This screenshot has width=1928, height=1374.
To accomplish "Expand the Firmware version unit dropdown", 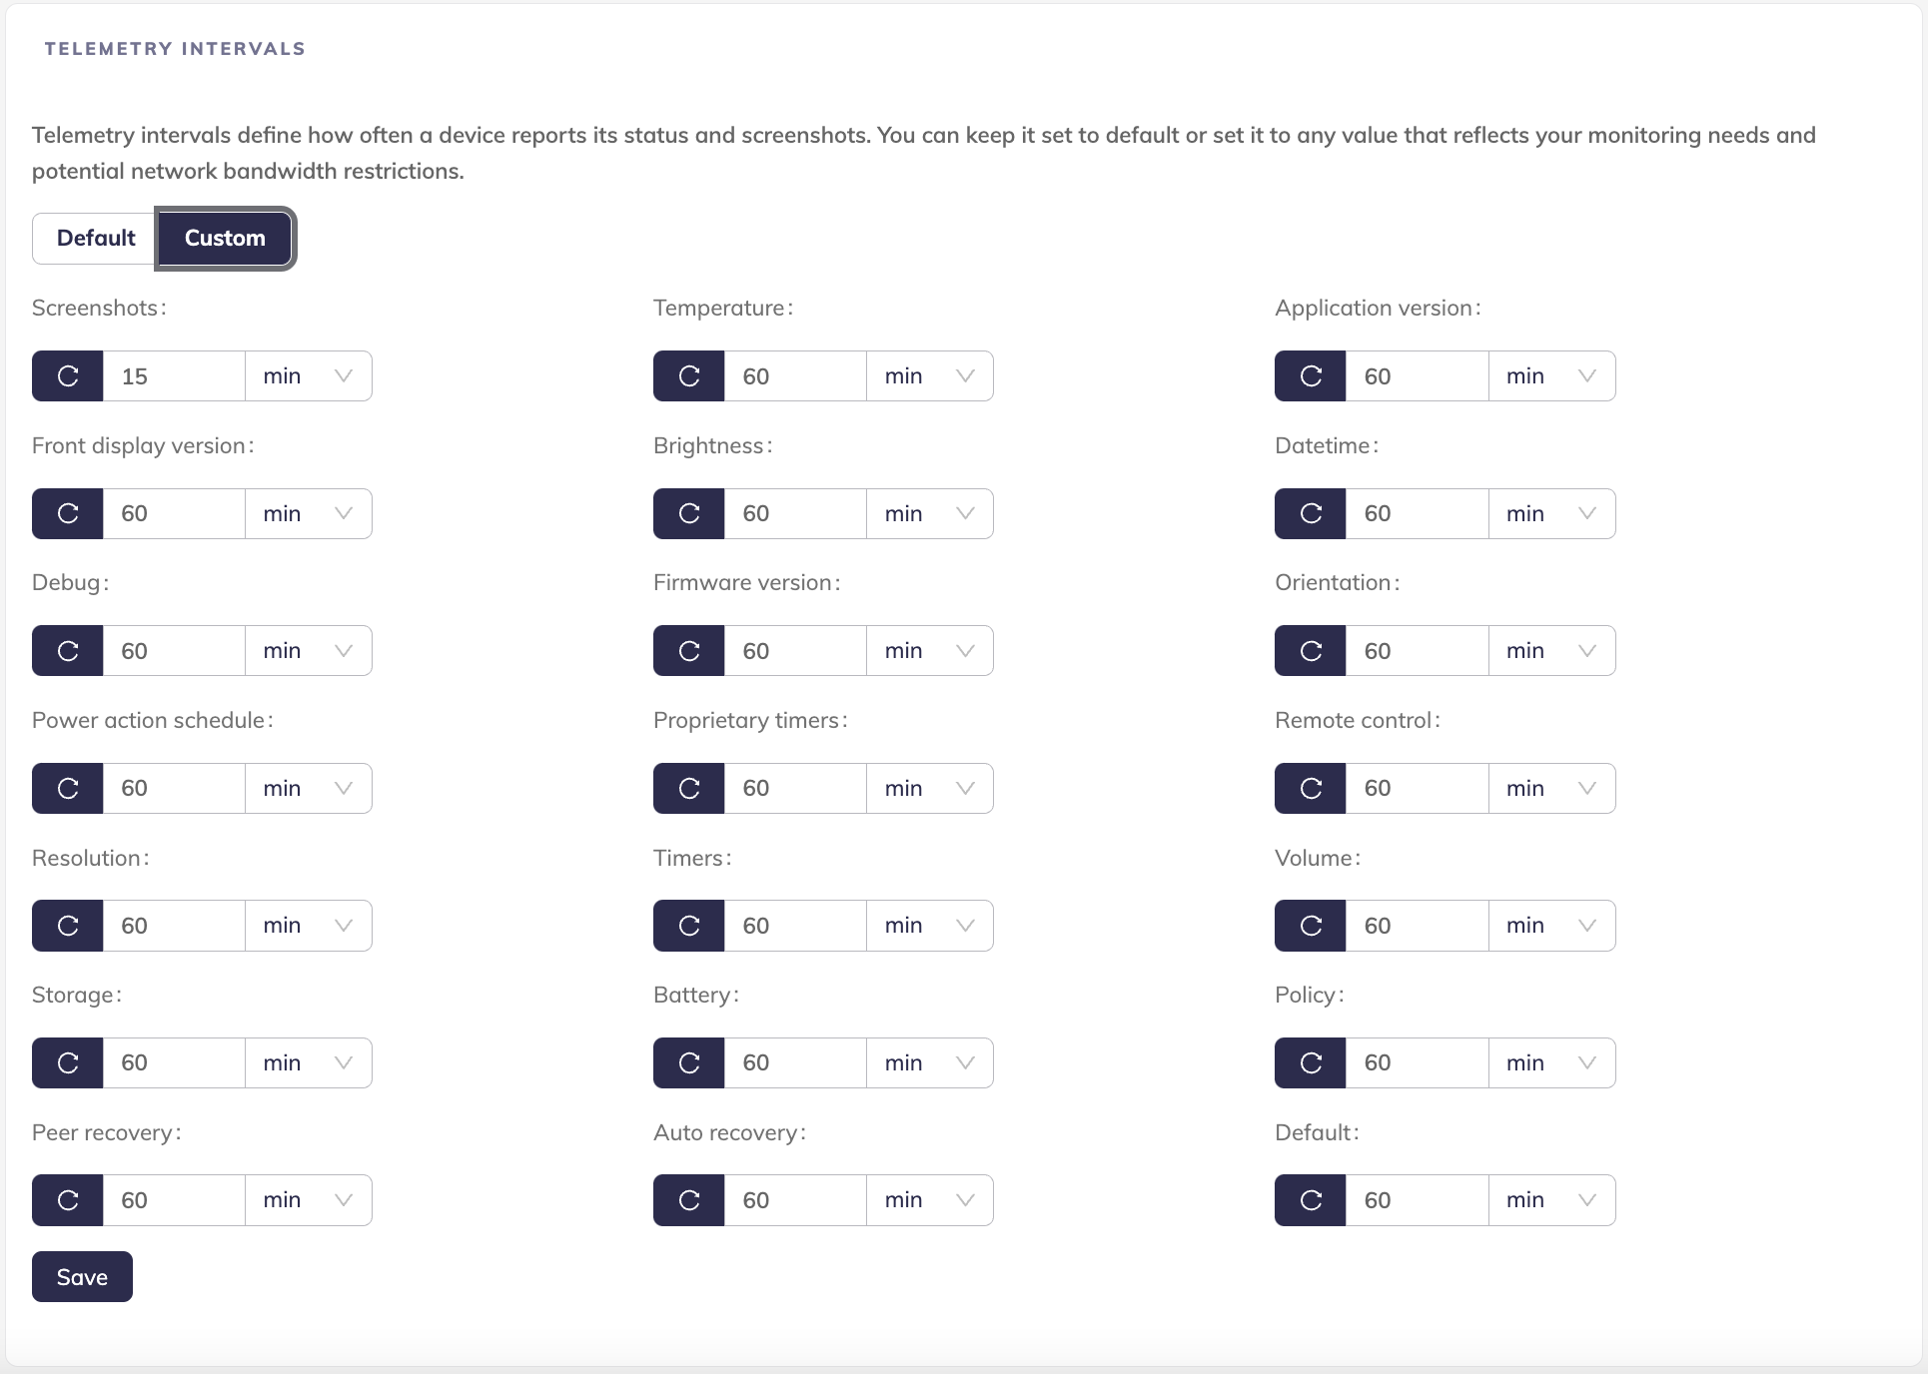I will [x=929, y=651].
